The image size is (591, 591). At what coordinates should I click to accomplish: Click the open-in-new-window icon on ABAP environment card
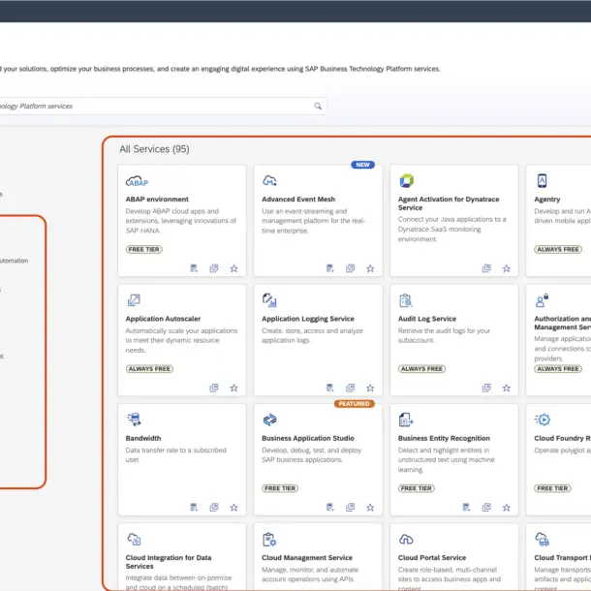tap(214, 268)
